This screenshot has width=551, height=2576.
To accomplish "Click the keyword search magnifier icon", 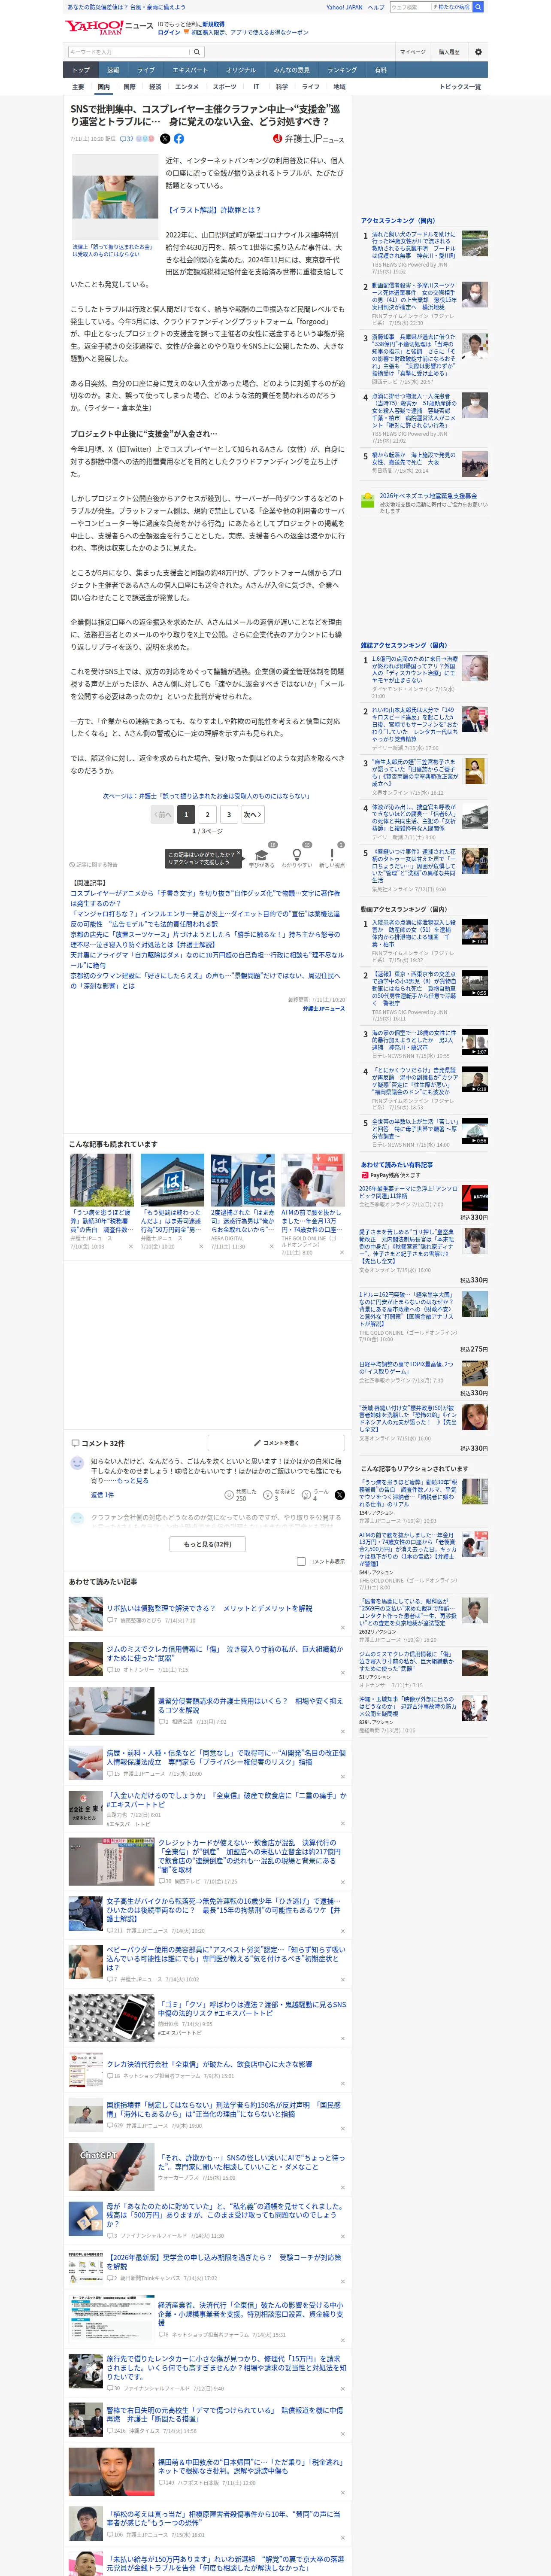I will click(x=197, y=52).
